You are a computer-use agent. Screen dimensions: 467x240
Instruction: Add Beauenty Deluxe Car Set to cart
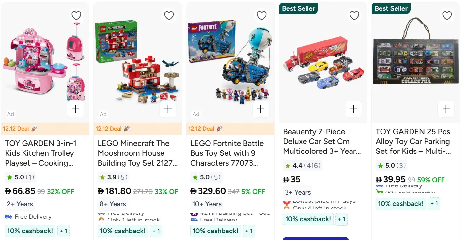(353, 109)
